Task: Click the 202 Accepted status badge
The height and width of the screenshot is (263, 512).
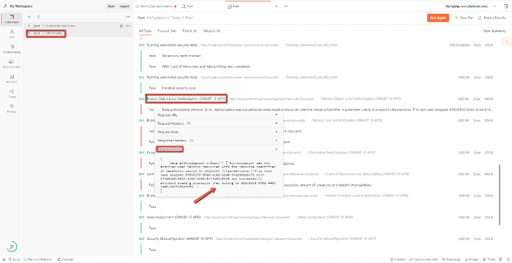Action: point(459,45)
